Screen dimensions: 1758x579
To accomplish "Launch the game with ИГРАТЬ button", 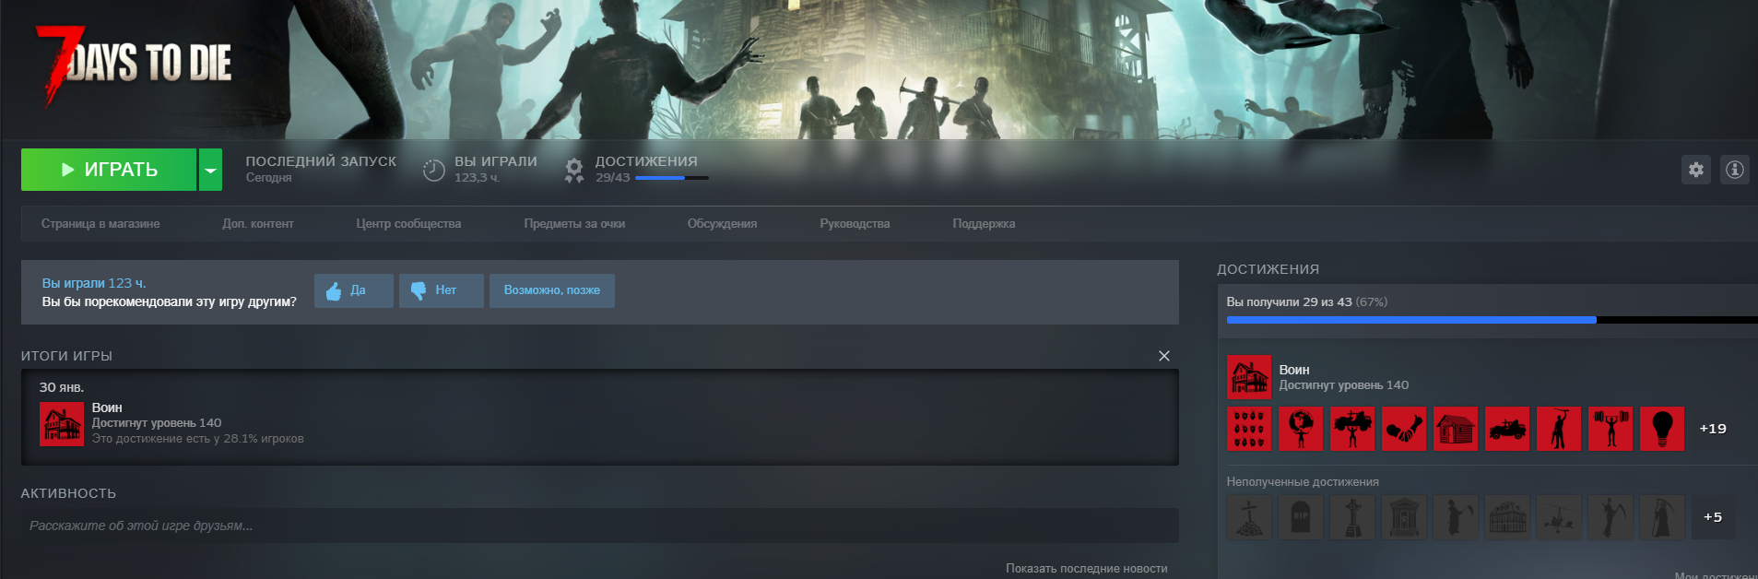I will click(109, 170).
